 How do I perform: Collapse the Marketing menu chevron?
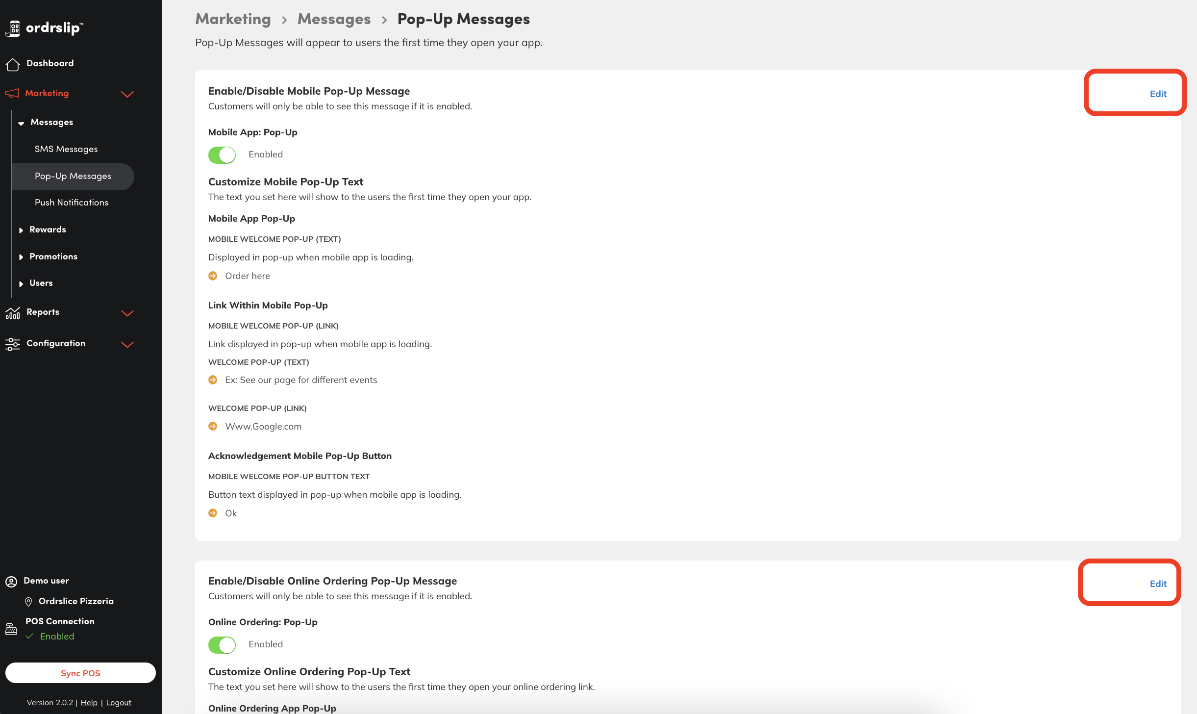click(127, 94)
